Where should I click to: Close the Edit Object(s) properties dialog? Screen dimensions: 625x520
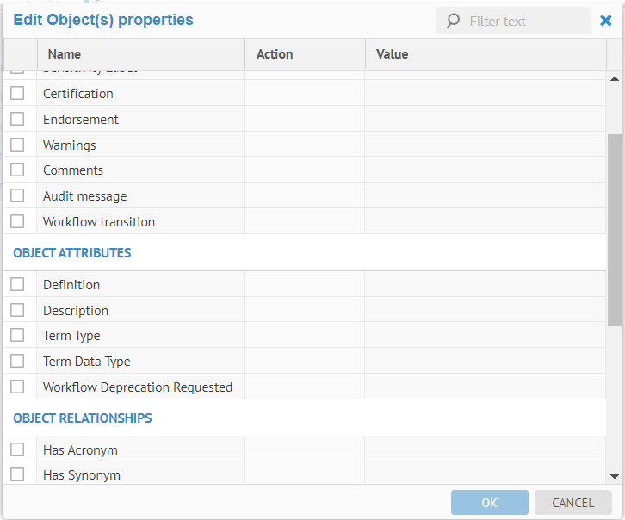point(606,21)
